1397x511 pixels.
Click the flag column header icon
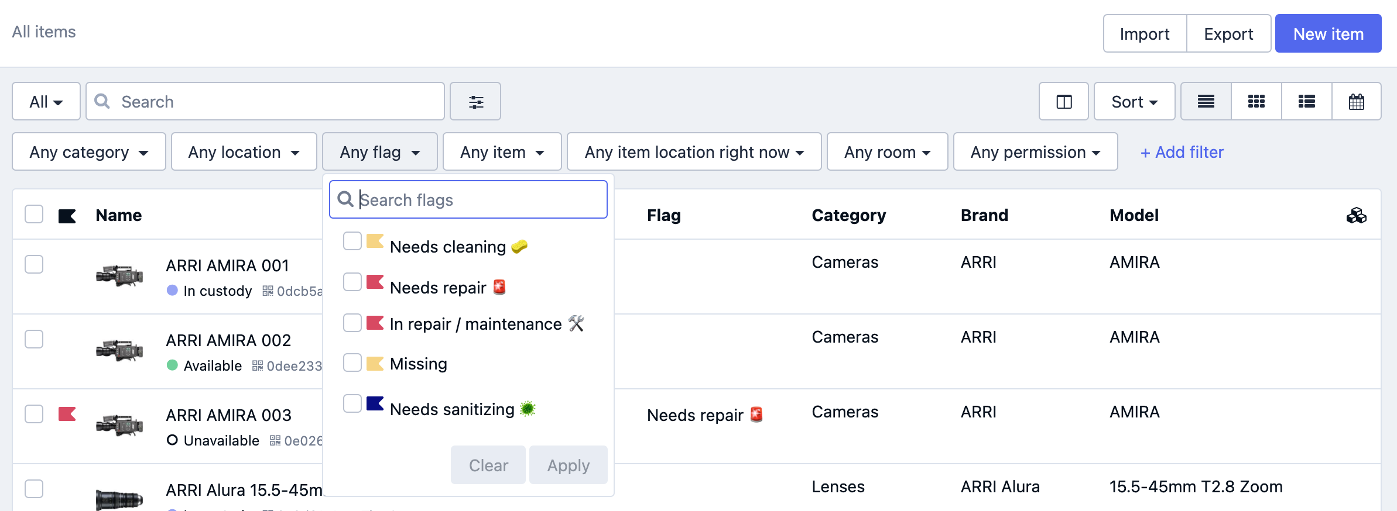[x=67, y=216]
